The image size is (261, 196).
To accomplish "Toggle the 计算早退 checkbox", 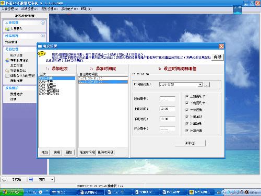I will coord(187,117).
